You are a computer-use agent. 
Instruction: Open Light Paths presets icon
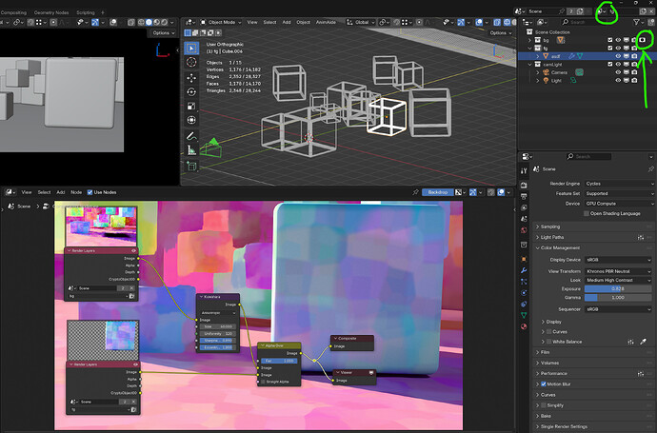click(x=641, y=238)
